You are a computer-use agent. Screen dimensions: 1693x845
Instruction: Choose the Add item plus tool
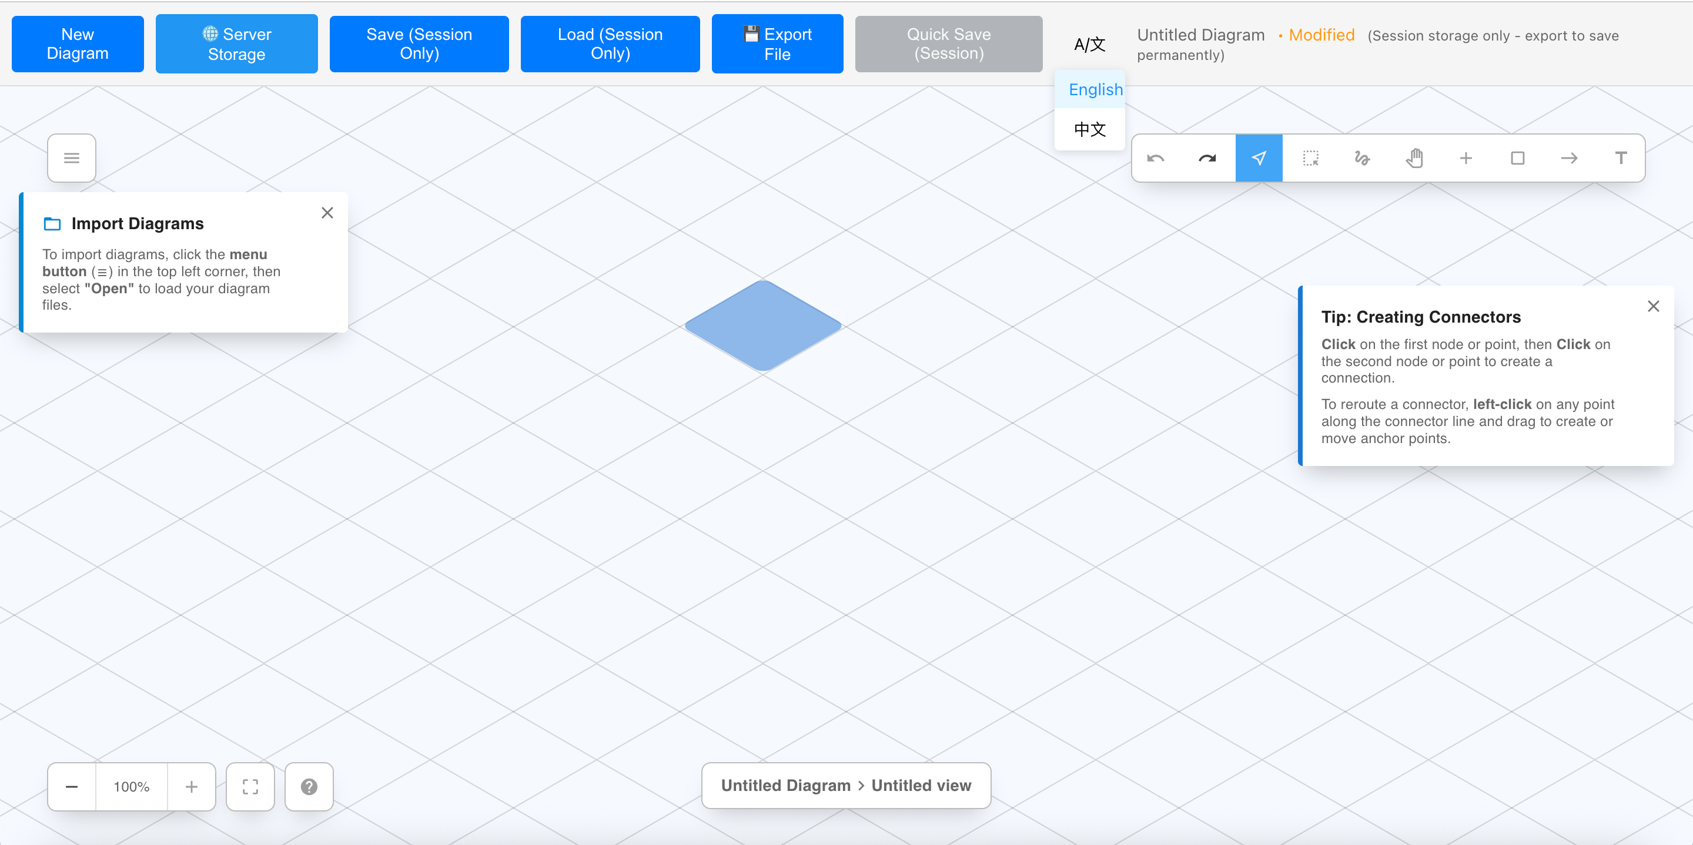[1466, 158]
